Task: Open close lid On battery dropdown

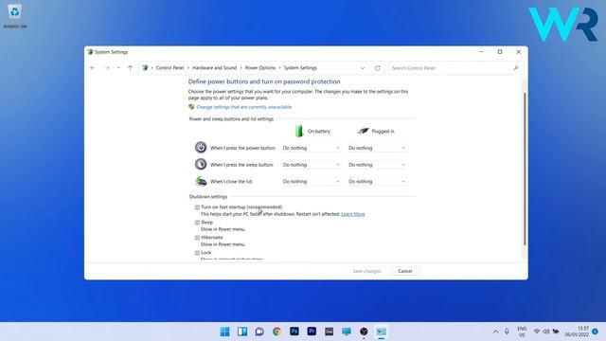Action: (312, 181)
